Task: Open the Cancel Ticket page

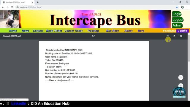Action: tap(74, 31)
